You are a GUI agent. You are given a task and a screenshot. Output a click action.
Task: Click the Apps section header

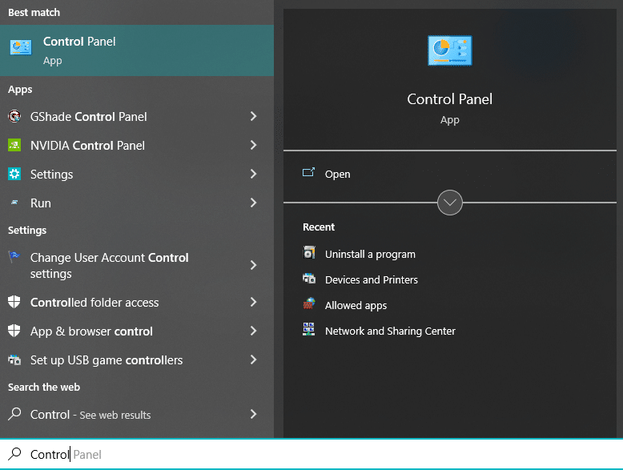point(20,90)
